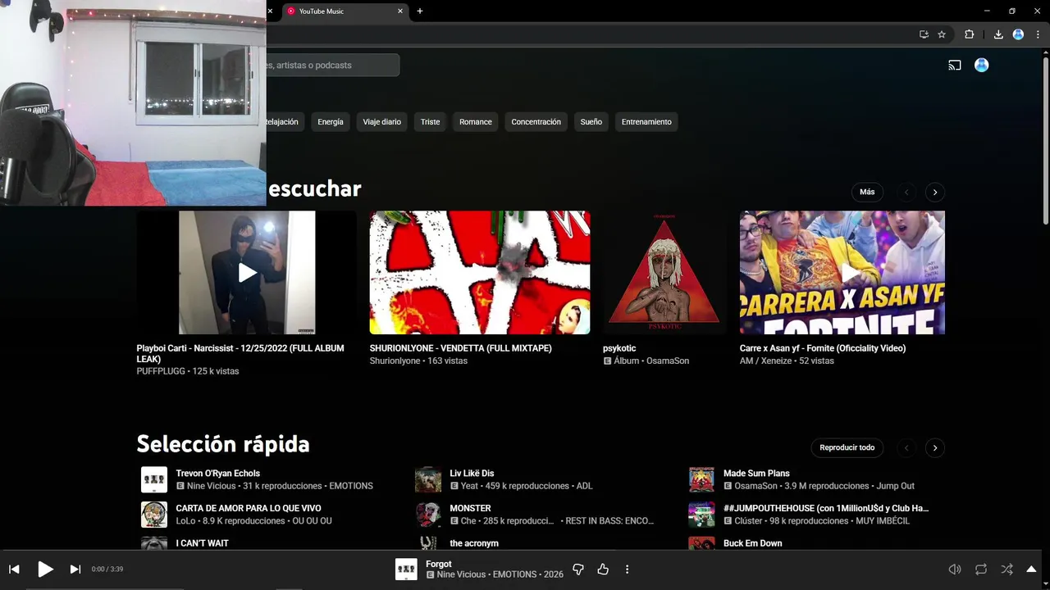Select the Triste mood chip
The width and height of the screenshot is (1050, 590).
pos(431,122)
